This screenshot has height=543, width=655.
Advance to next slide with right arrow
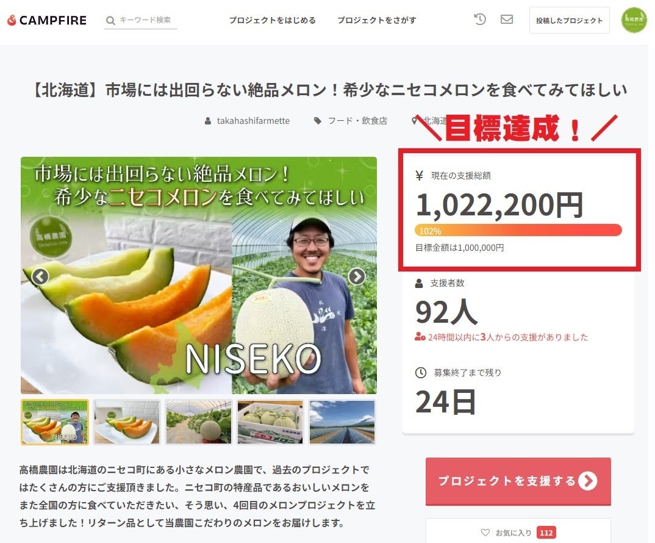click(x=356, y=276)
